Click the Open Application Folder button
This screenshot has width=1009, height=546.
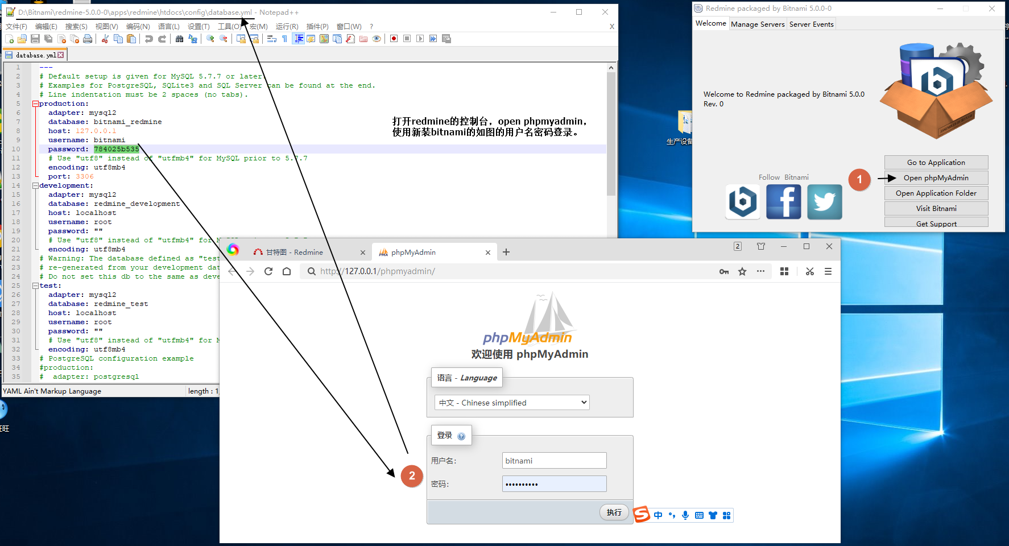(x=936, y=193)
